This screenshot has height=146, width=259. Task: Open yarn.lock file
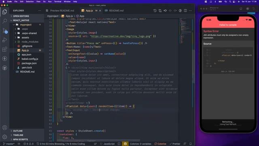tap(27, 68)
